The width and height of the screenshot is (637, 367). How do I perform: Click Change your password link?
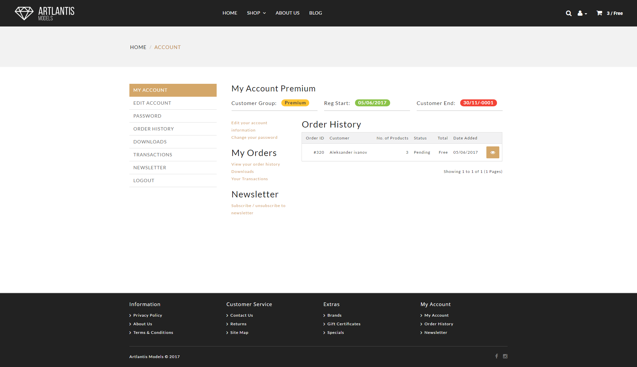pyautogui.click(x=254, y=137)
